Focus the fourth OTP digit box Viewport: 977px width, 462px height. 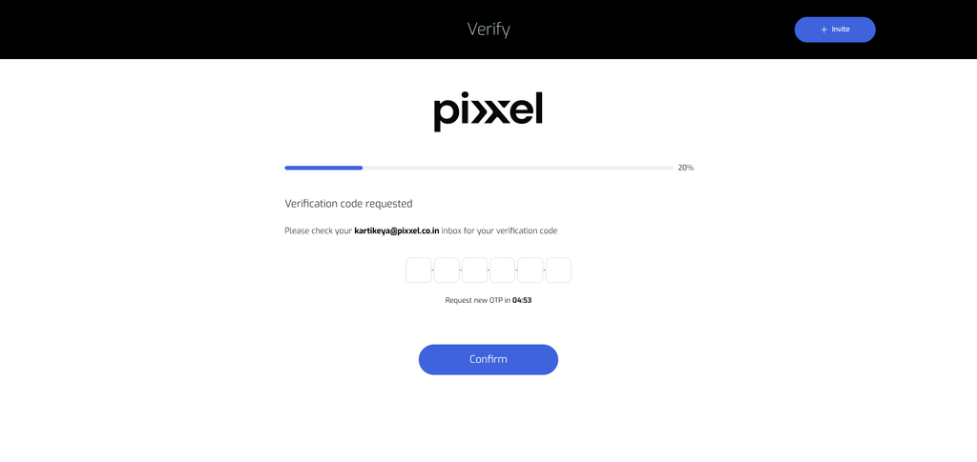(502, 271)
